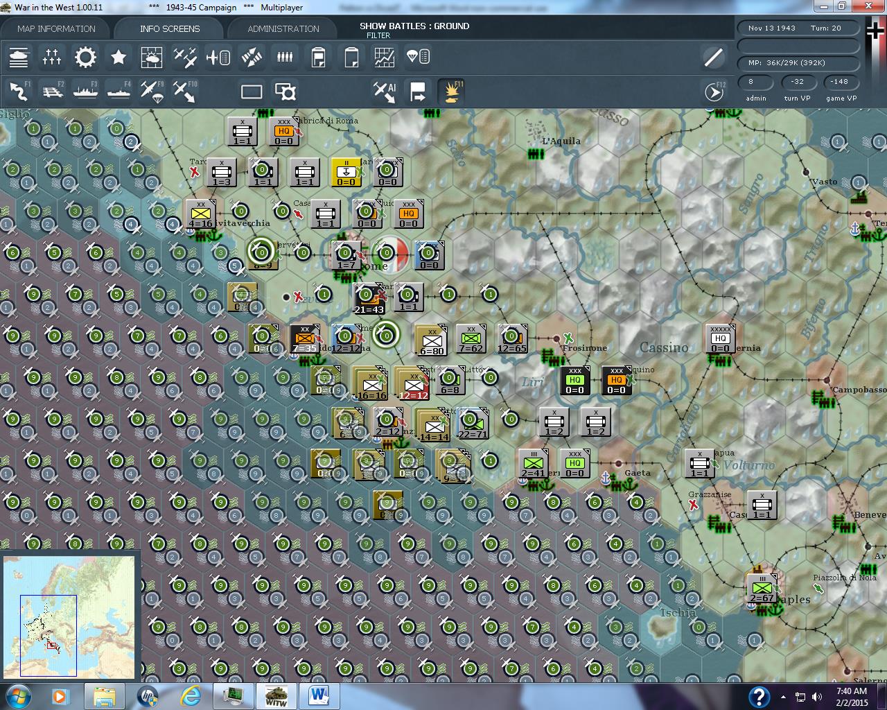The image size is (887, 710).
Task: Open the losses screen with crosses icon
Action: coord(52,57)
